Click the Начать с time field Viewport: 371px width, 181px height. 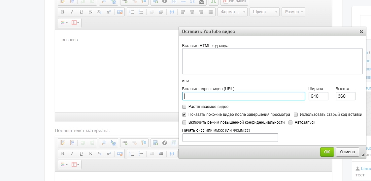[x=230, y=138]
